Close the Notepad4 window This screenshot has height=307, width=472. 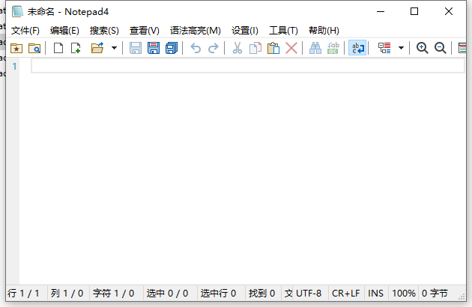click(449, 12)
